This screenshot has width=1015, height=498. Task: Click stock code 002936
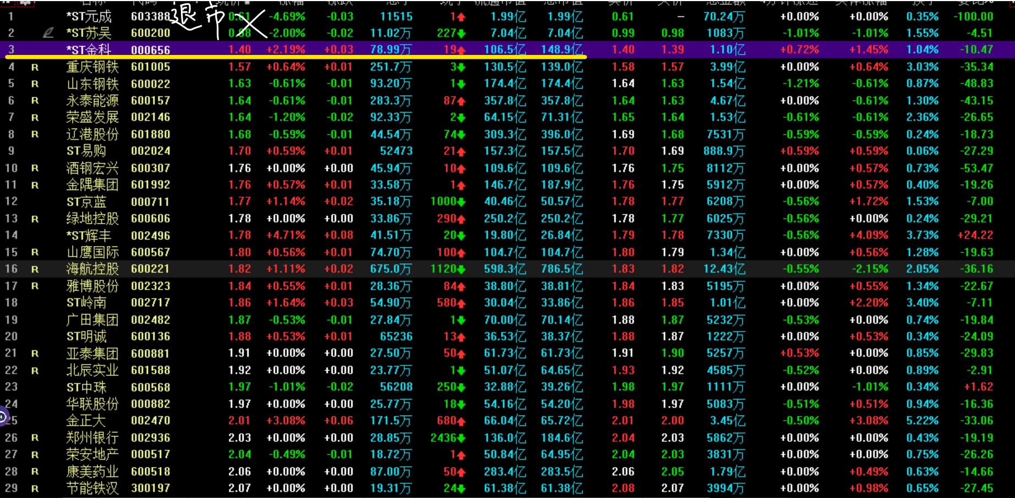click(x=151, y=438)
